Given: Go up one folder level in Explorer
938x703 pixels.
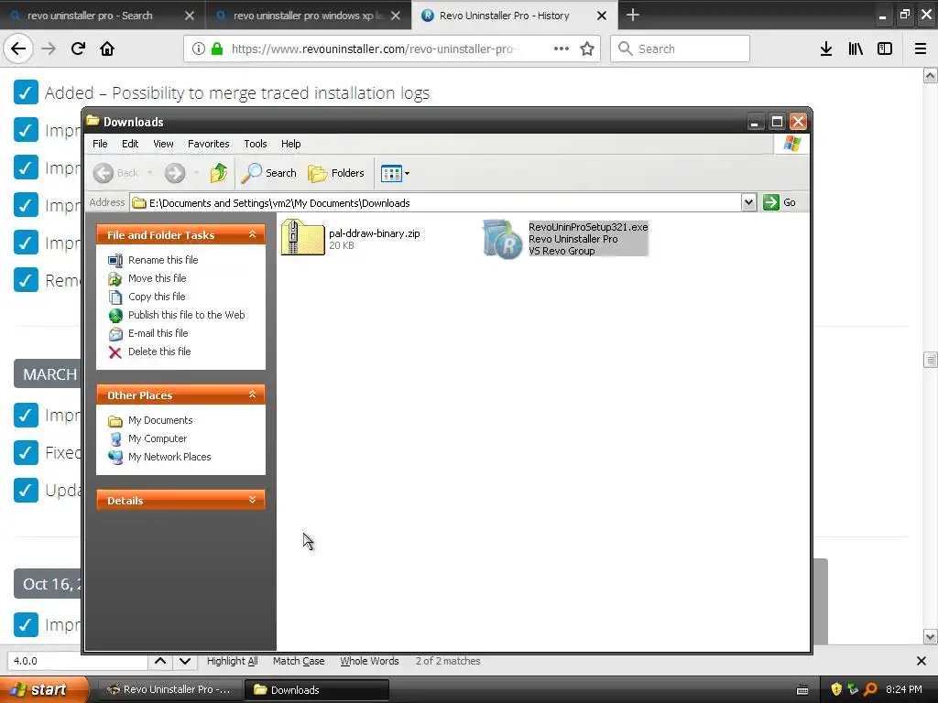Looking at the screenshot, I should [x=218, y=173].
